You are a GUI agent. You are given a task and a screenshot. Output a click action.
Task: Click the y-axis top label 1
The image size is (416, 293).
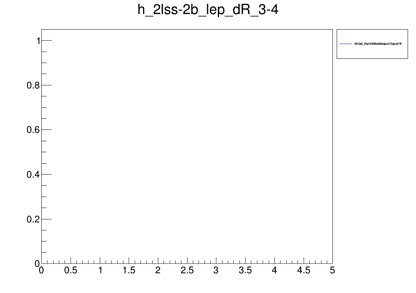[x=38, y=41]
